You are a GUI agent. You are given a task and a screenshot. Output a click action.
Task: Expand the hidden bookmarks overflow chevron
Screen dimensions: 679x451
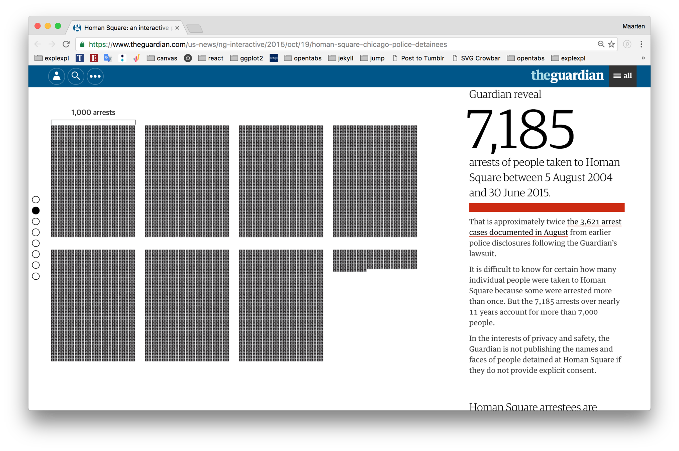(643, 58)
